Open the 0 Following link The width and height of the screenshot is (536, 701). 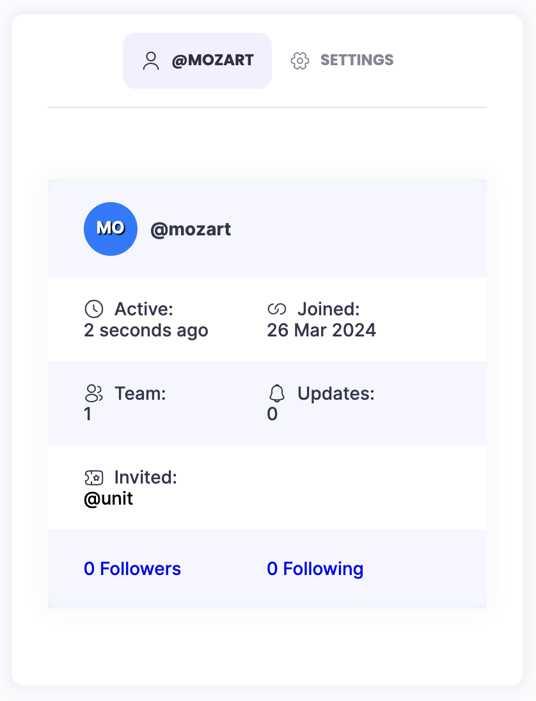tap(315, 569)
